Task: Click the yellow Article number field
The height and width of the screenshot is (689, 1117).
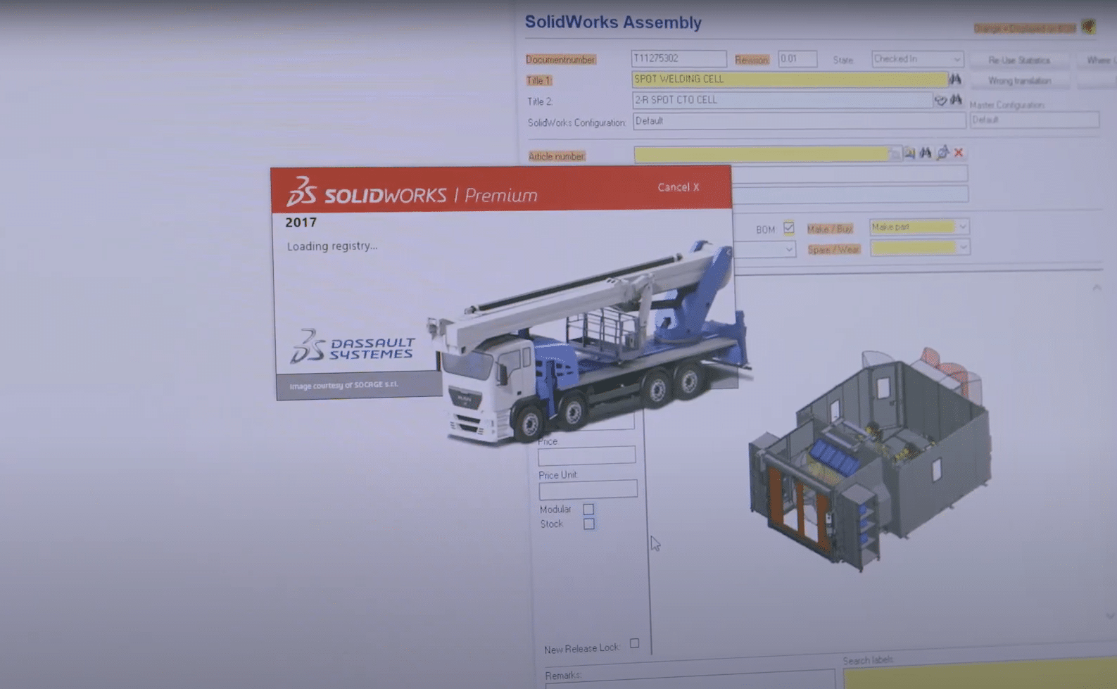Action: point(761,154)
